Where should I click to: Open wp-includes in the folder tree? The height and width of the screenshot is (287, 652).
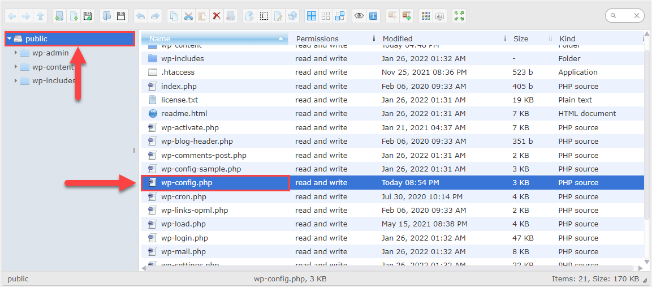[54, 80]
